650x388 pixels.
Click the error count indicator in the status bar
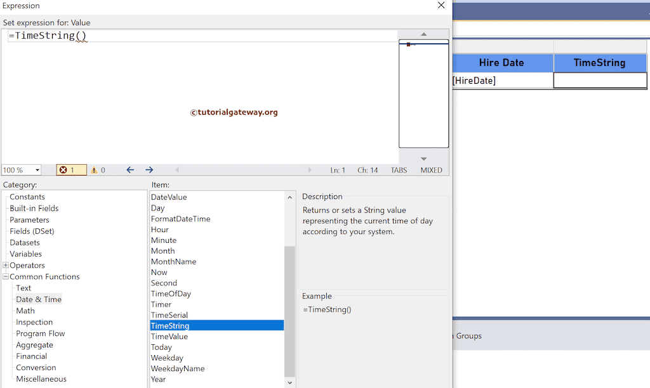click(71, 169)
